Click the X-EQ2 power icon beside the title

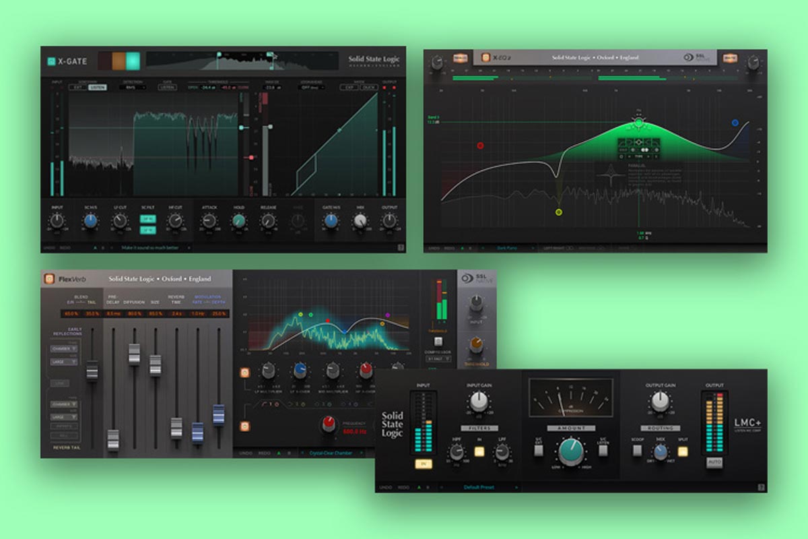485,57
